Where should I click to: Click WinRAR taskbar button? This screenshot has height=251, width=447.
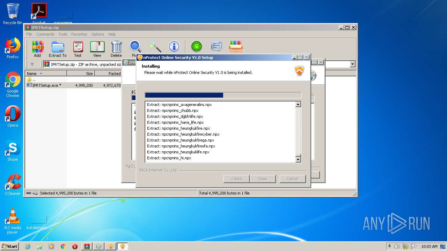(87, 246)
